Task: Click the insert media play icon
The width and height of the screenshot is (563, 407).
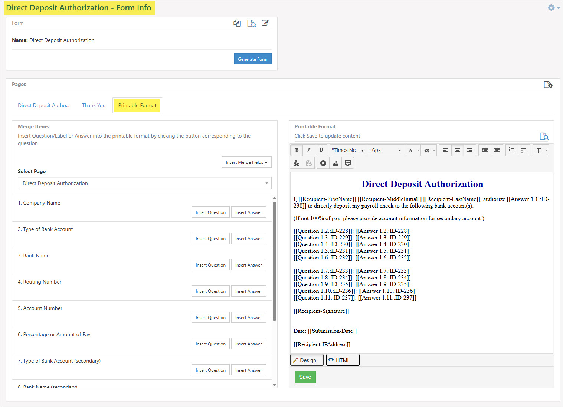Action: pos(323,163)
